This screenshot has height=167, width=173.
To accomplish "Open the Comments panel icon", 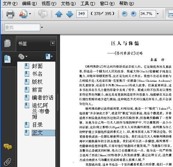I will pyautogui.click(x=8, y=147).
